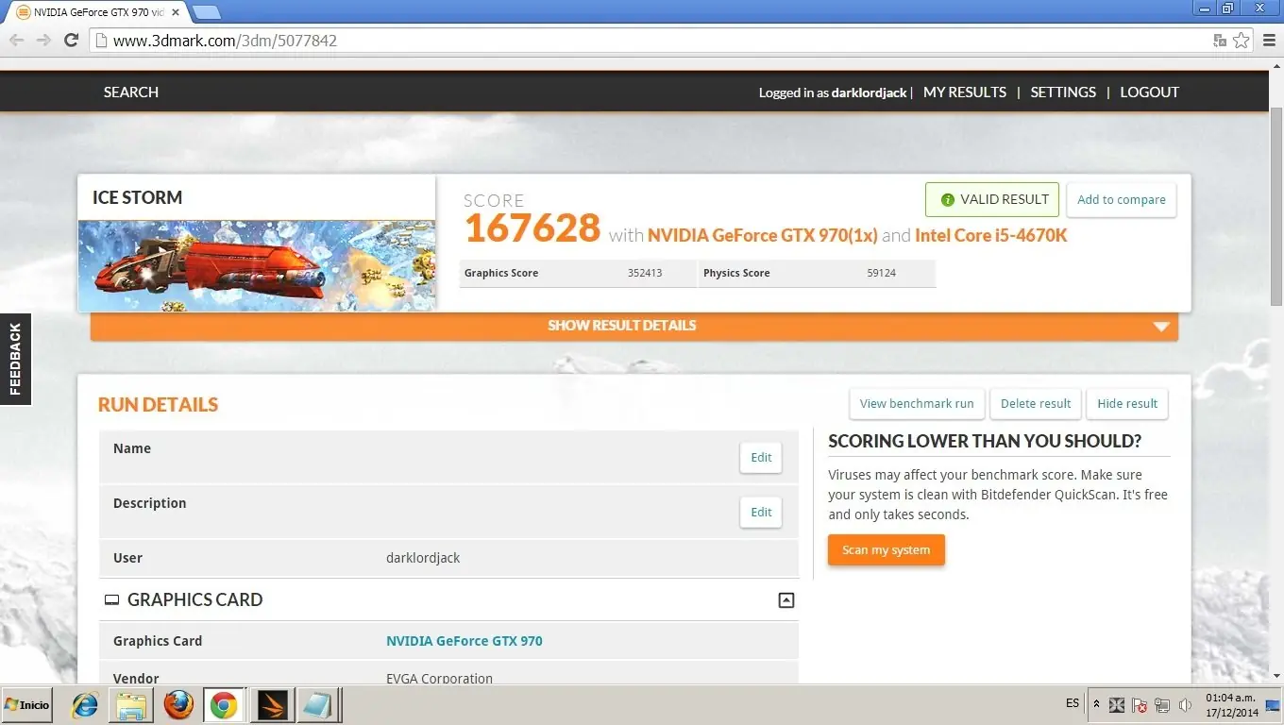The image size is (1284, 725).
Task: Open the translate page icon in address bar
Action: click(x=1220, y=41)
